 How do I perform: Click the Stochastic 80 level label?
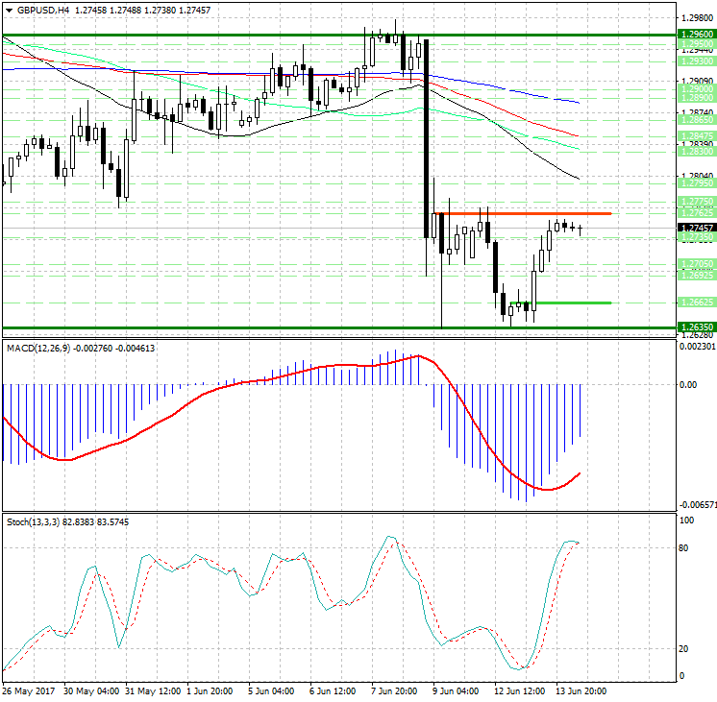click(683, 547)
